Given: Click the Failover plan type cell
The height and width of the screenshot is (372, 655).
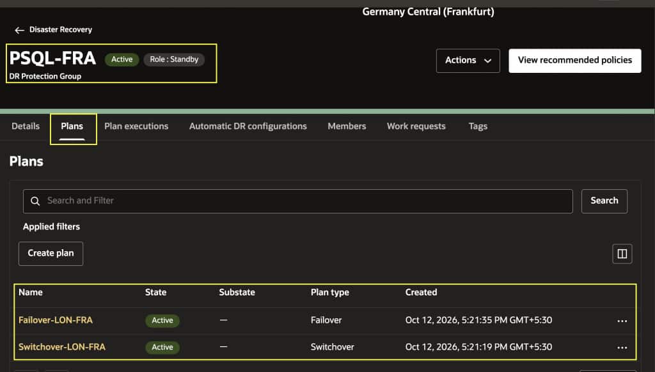Looking at the screenshot, I should (x=326, y=320).
